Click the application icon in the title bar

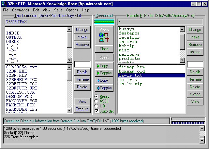click(4, 4)
